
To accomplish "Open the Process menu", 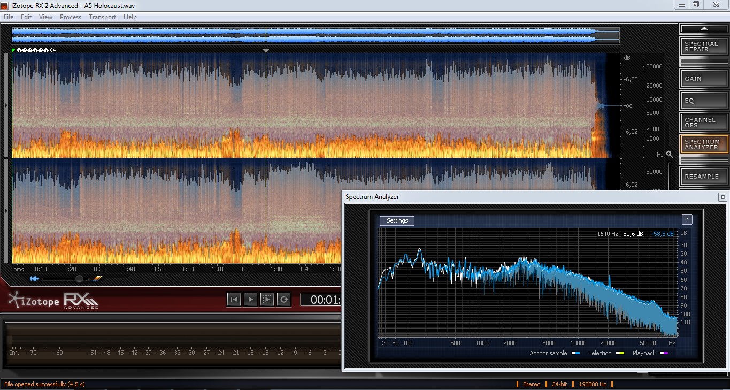I will [71, 17].
